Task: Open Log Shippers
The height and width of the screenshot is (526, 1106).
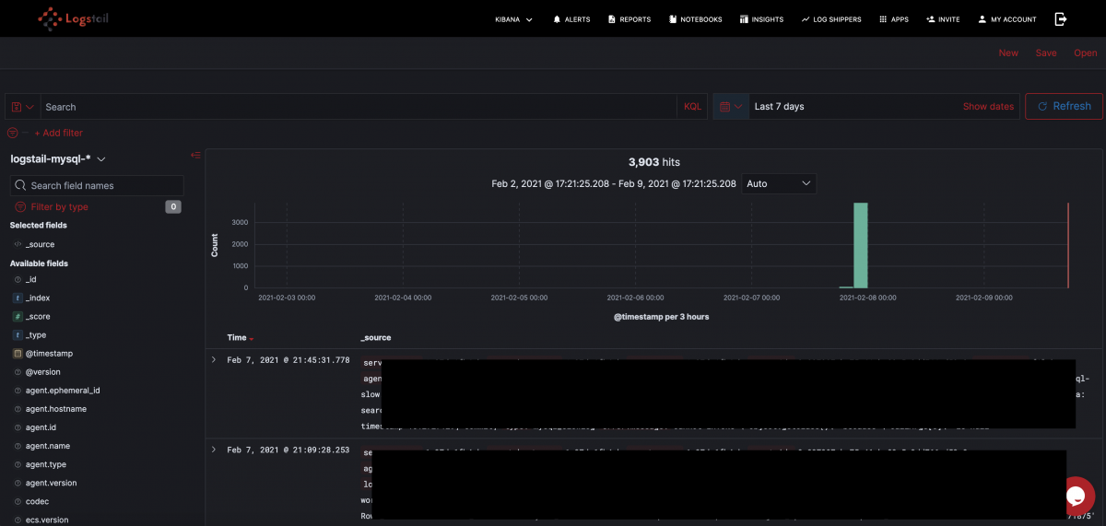Action: point(832,19)
